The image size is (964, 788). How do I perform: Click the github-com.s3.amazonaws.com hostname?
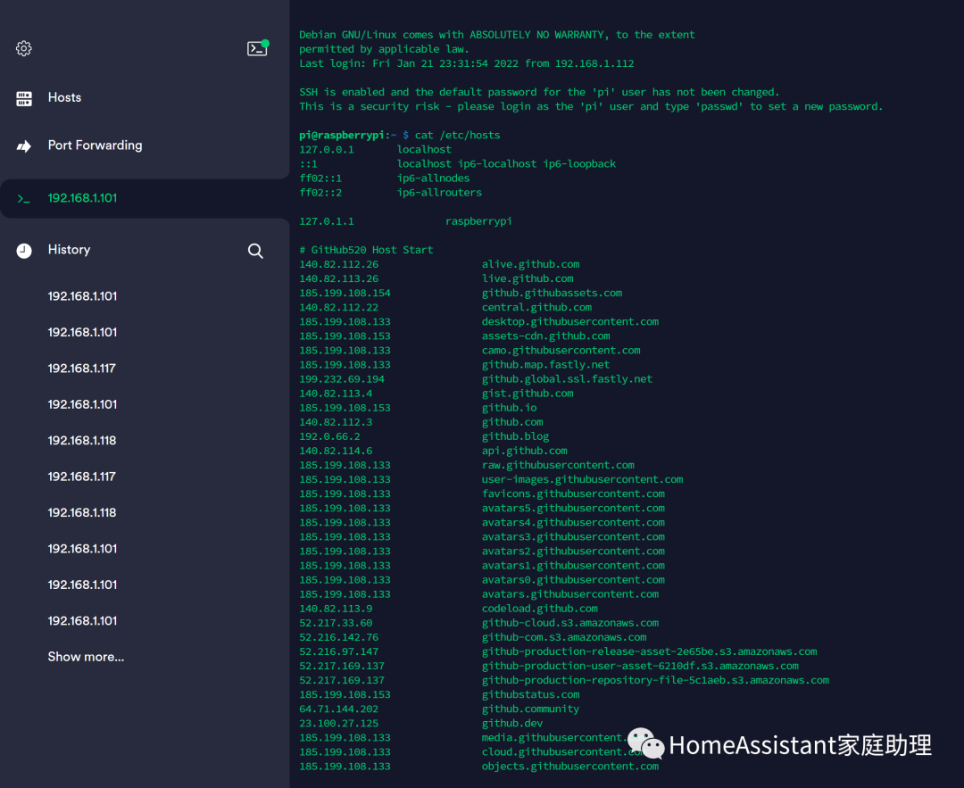(x=564, y=637)
